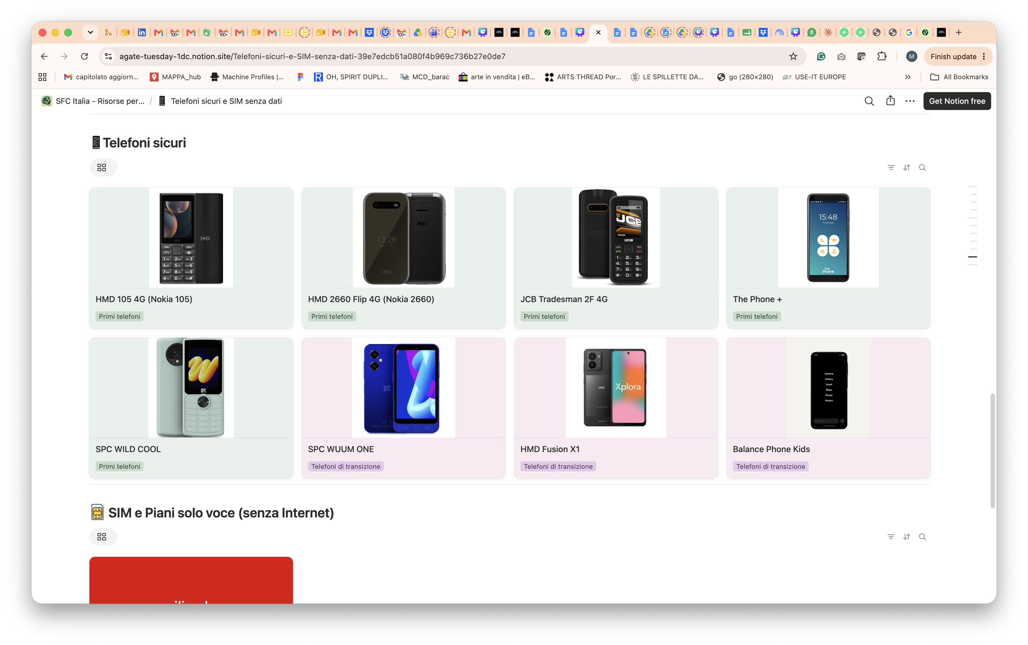Open the LE SPILLETTE DA... bookmark

[667, 77]
